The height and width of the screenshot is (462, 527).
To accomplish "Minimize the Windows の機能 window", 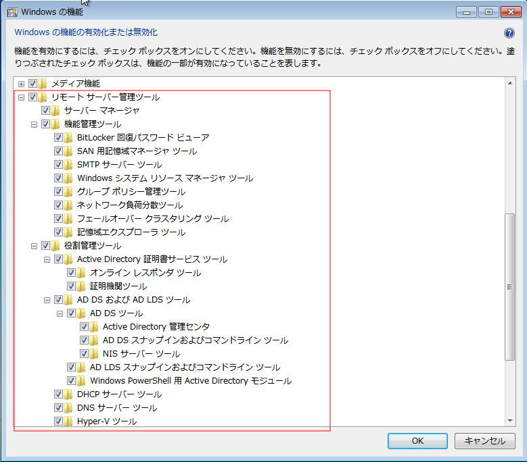I will [466, 12].
